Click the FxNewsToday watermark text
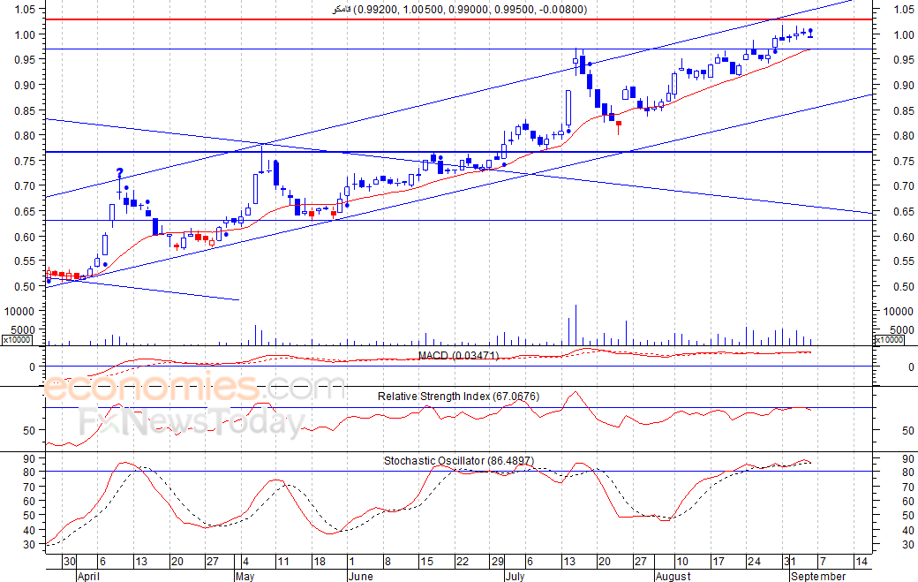This screenshot has height=582, width=918. 192,425
